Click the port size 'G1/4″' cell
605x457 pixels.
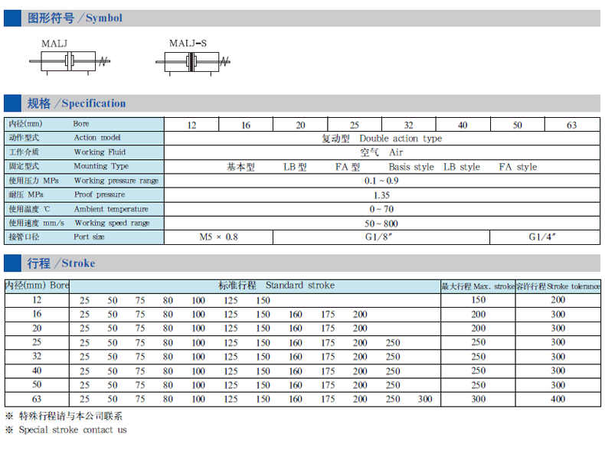point(544,237)
